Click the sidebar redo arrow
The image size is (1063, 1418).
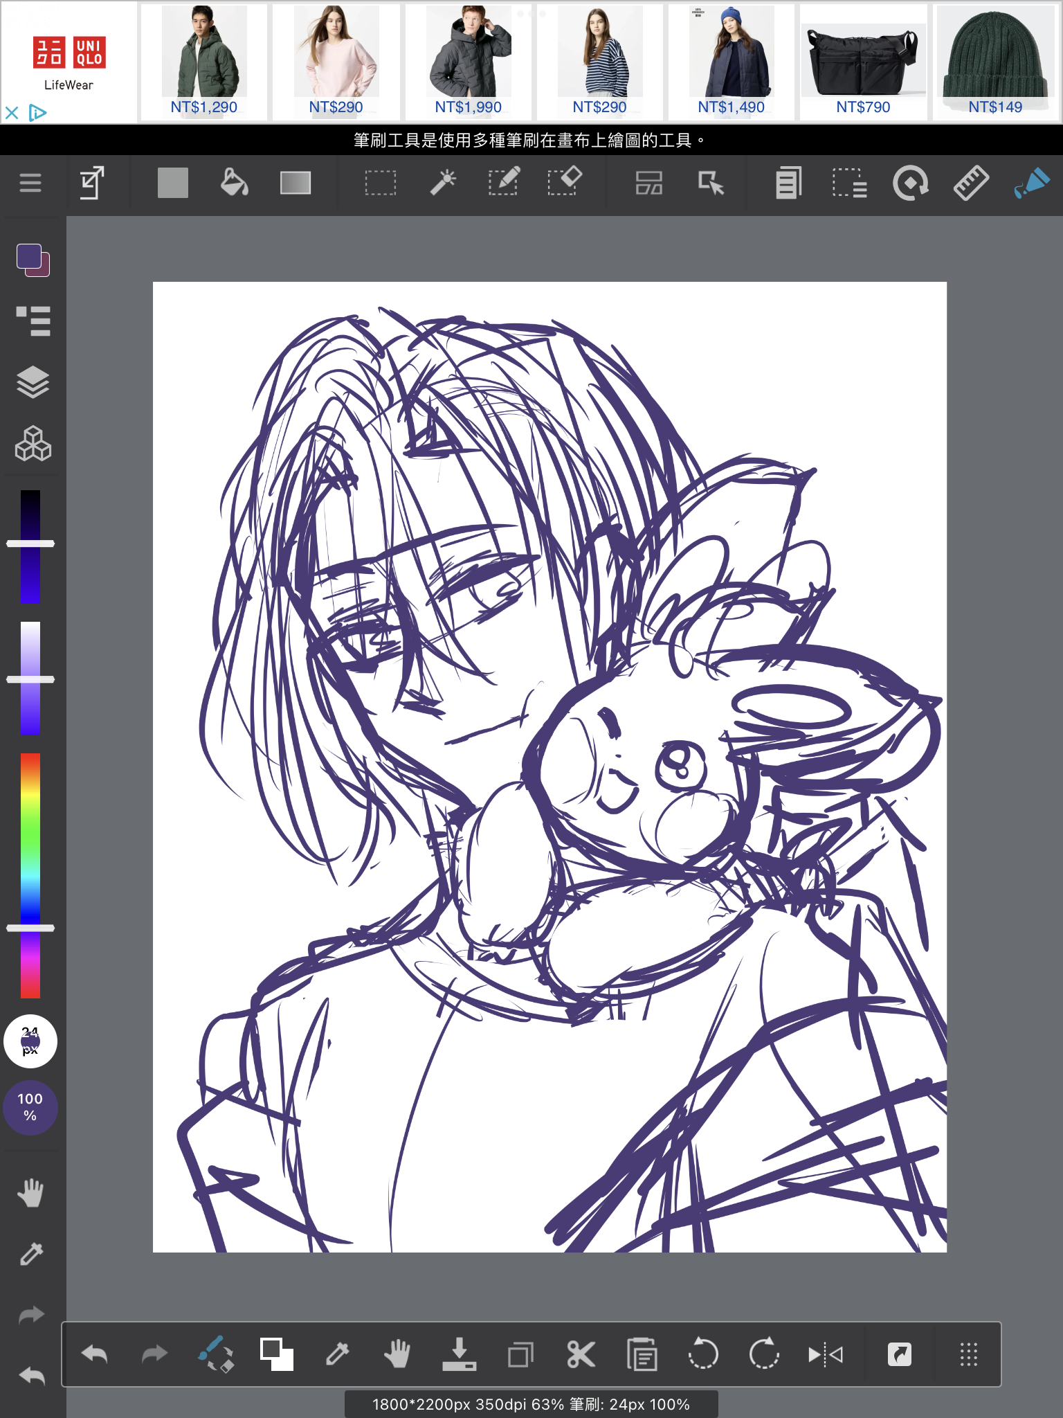pos(31,1315)
